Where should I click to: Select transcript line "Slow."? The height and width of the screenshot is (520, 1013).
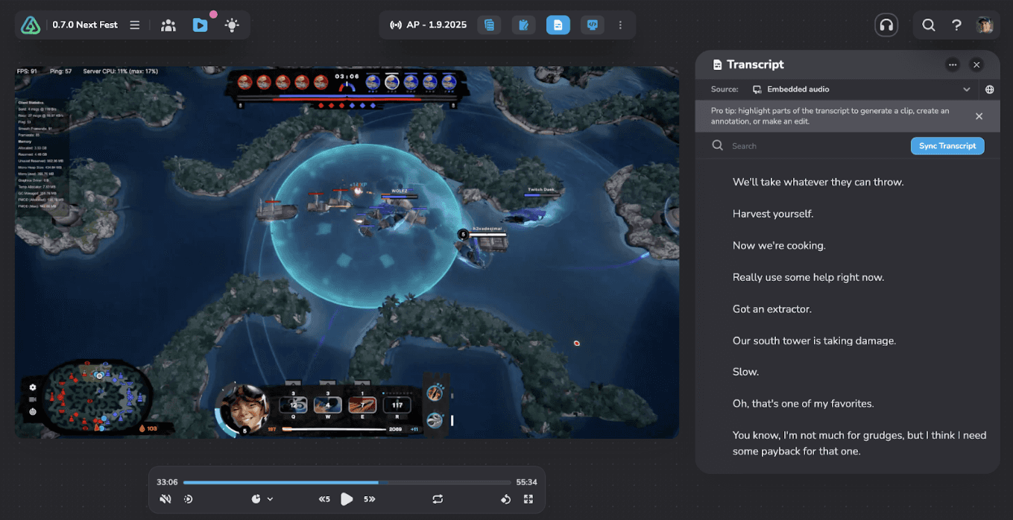(x=745, y=372)
